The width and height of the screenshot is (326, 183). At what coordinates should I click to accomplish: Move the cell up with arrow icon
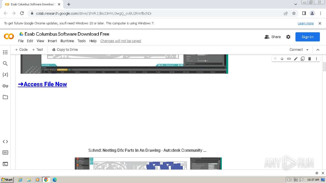tap(275, 59)
